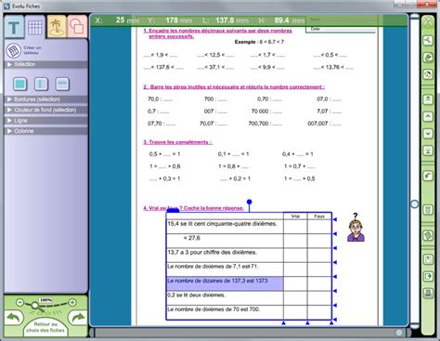Click the Créer un tableau icon
The height and width of the screenshot is (341, 440).
pyautogui.click(x=13, y=50)
